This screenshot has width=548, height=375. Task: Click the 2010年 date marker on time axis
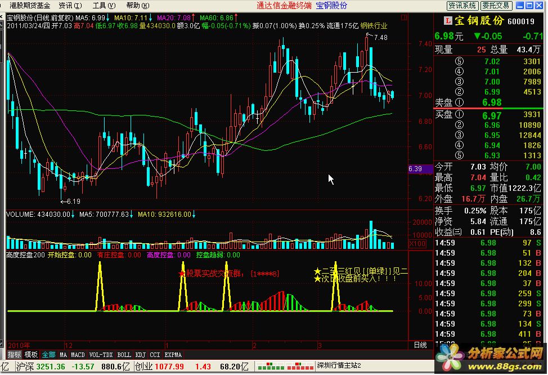19,345
